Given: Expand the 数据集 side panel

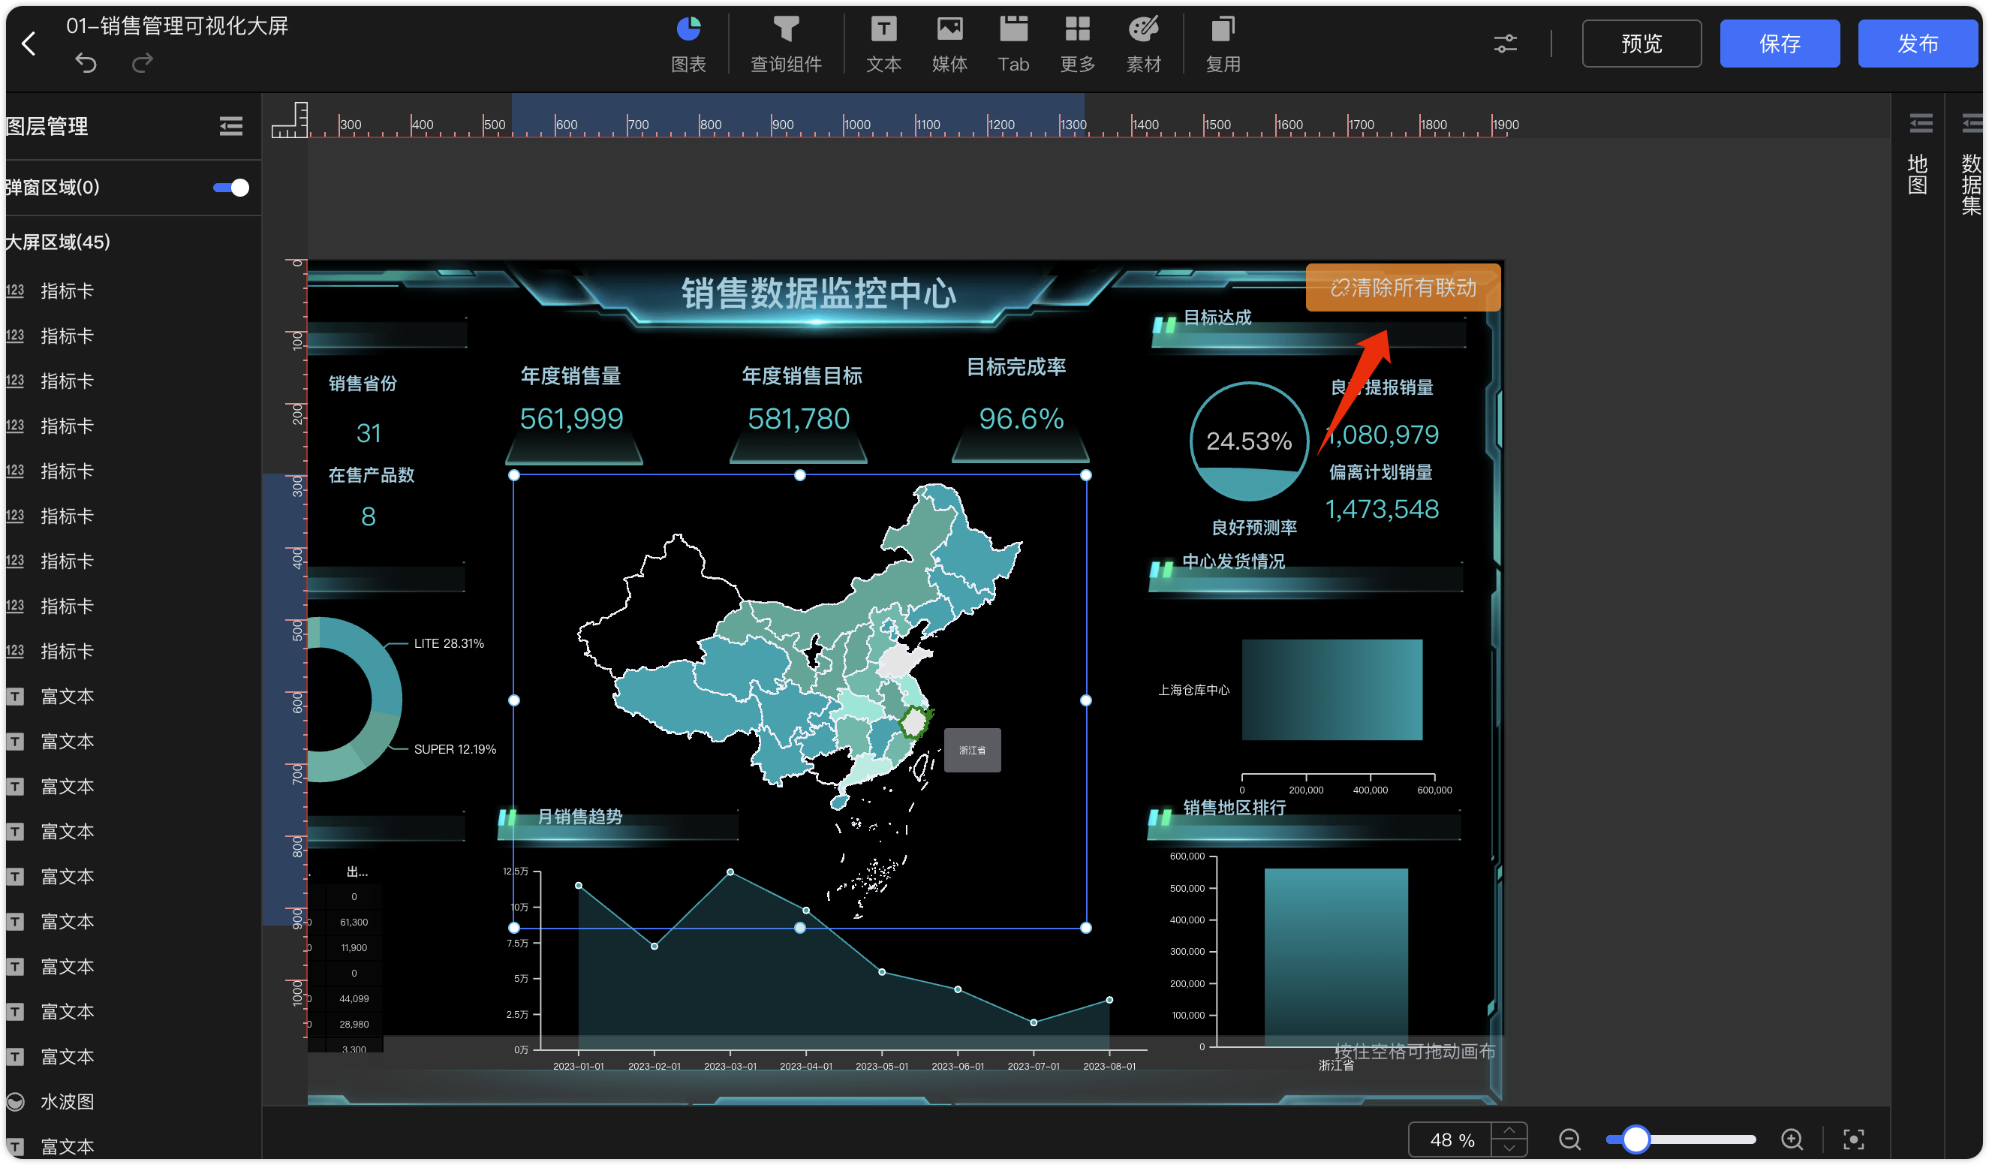Looking at the screenshot, I should (1971, 164).
